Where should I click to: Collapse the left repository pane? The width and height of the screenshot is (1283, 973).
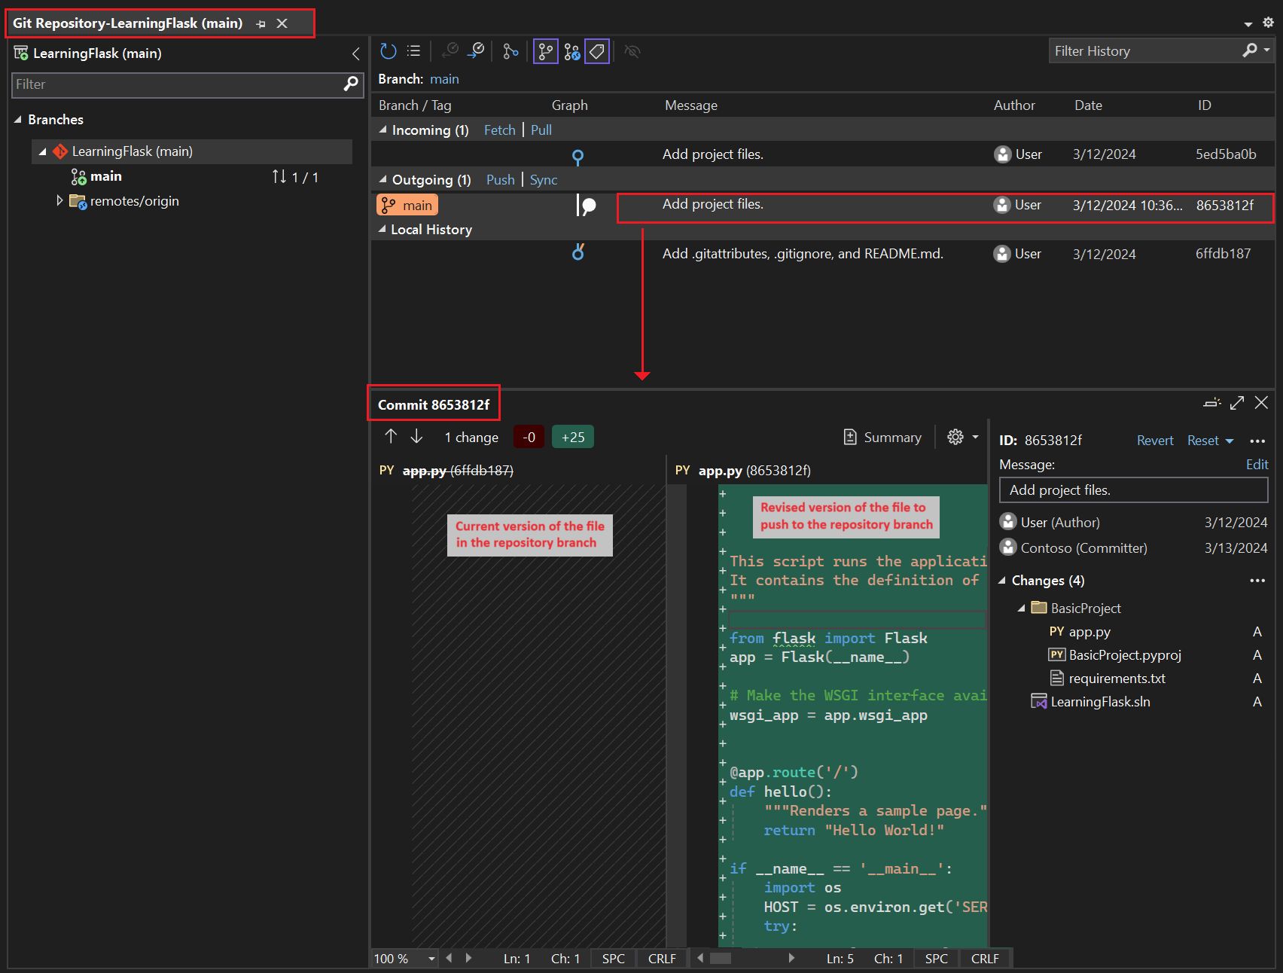[355, 53]
